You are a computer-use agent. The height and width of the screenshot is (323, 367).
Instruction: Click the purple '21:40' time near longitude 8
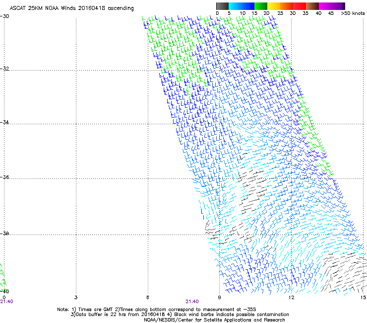(192, 302)
